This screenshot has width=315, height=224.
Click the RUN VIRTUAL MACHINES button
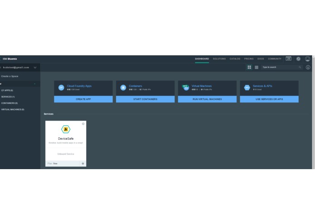pos(207,99)
